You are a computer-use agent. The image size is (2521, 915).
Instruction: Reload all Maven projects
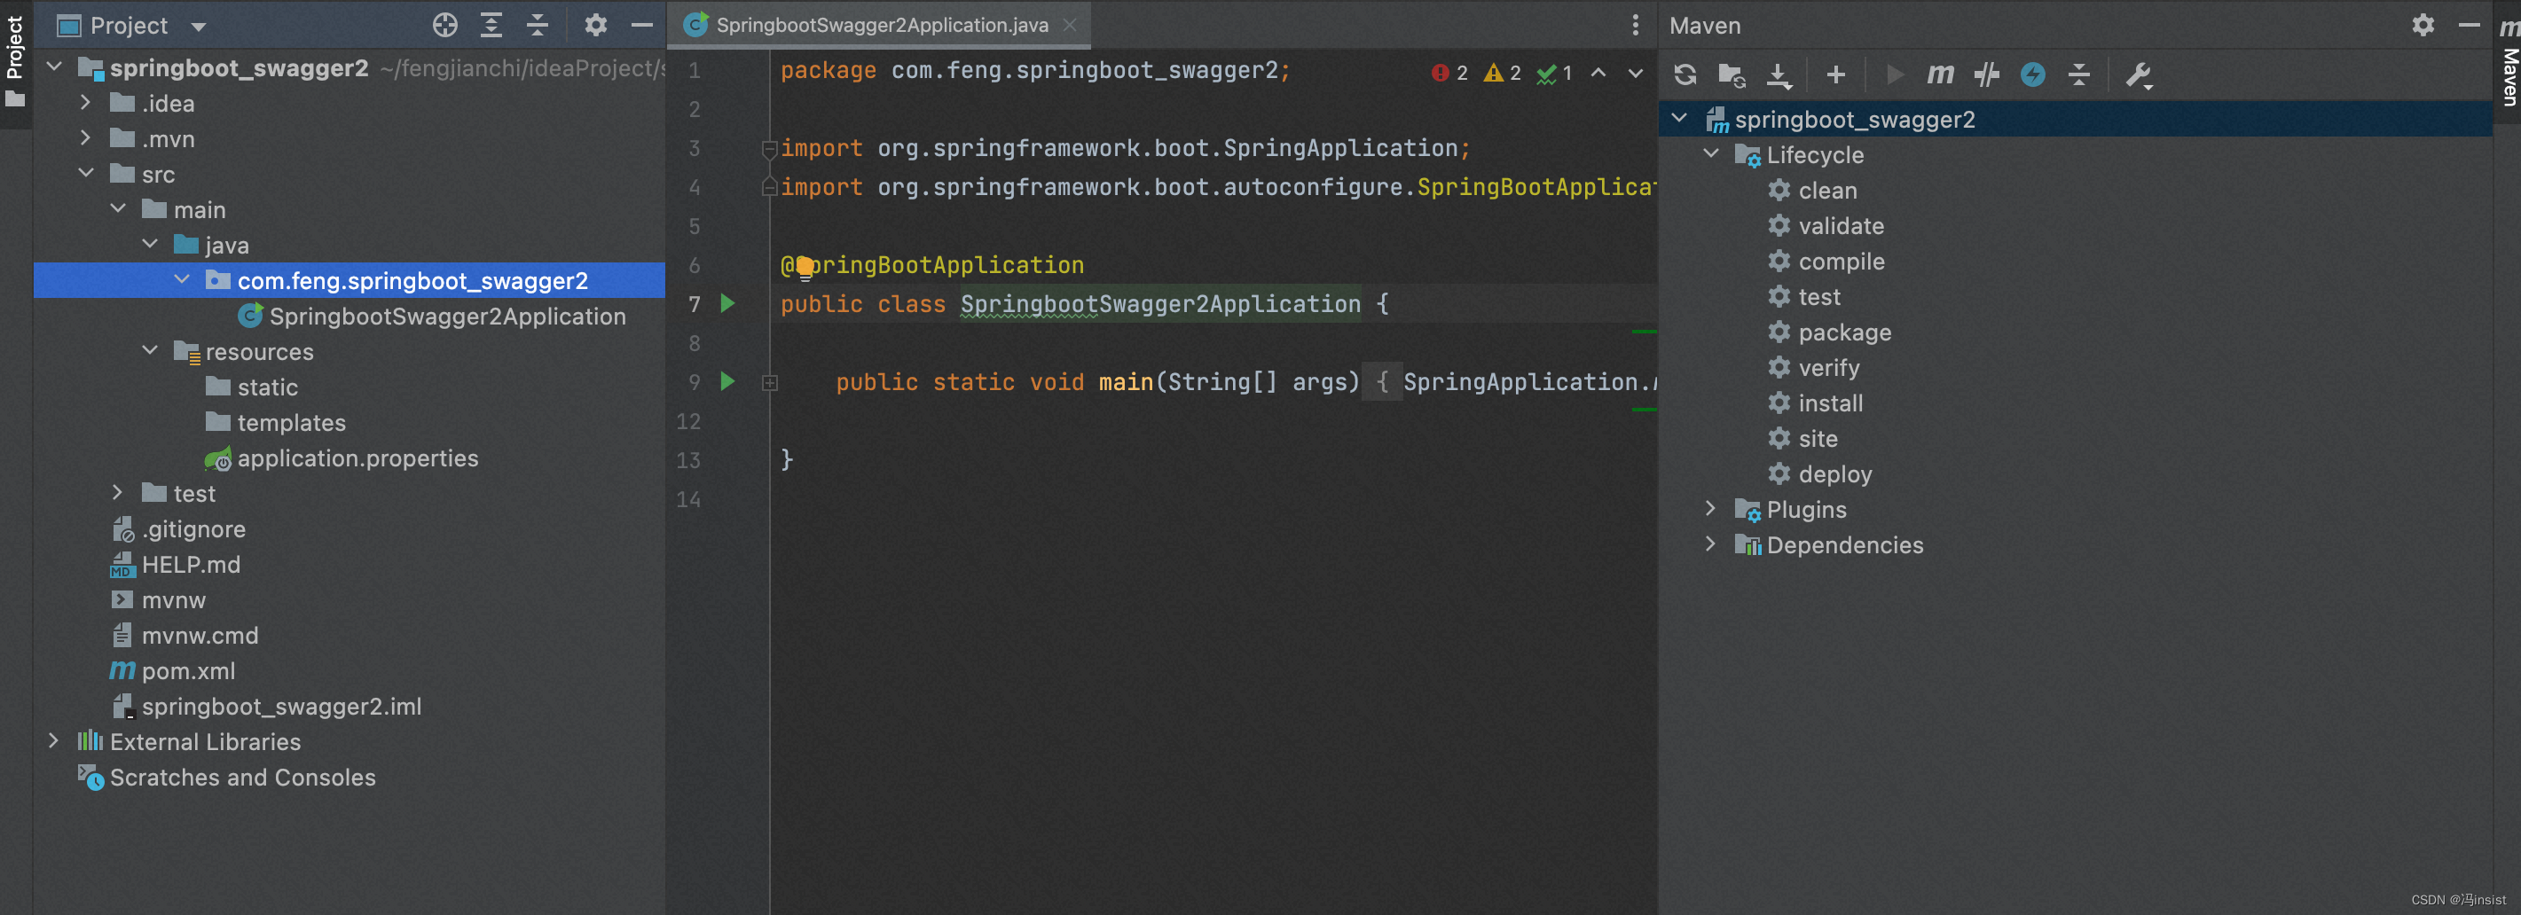point(1685,74)
